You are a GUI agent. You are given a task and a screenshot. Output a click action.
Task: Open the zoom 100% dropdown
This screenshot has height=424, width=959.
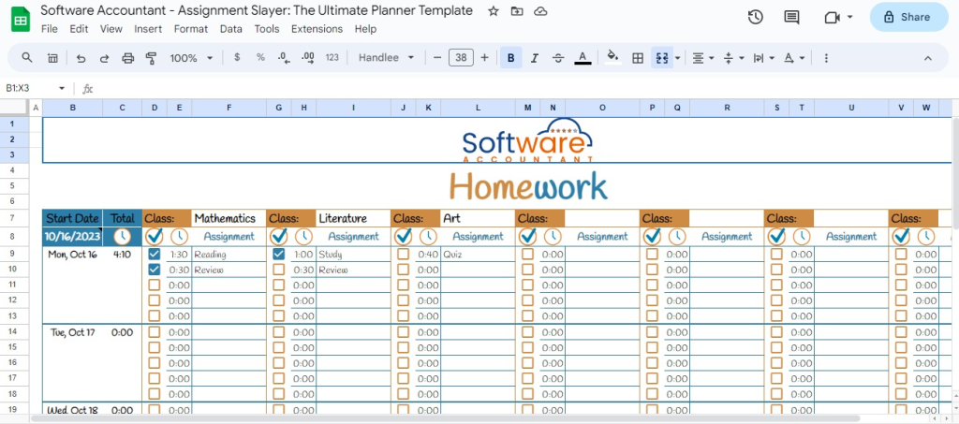tap(191, 58)
